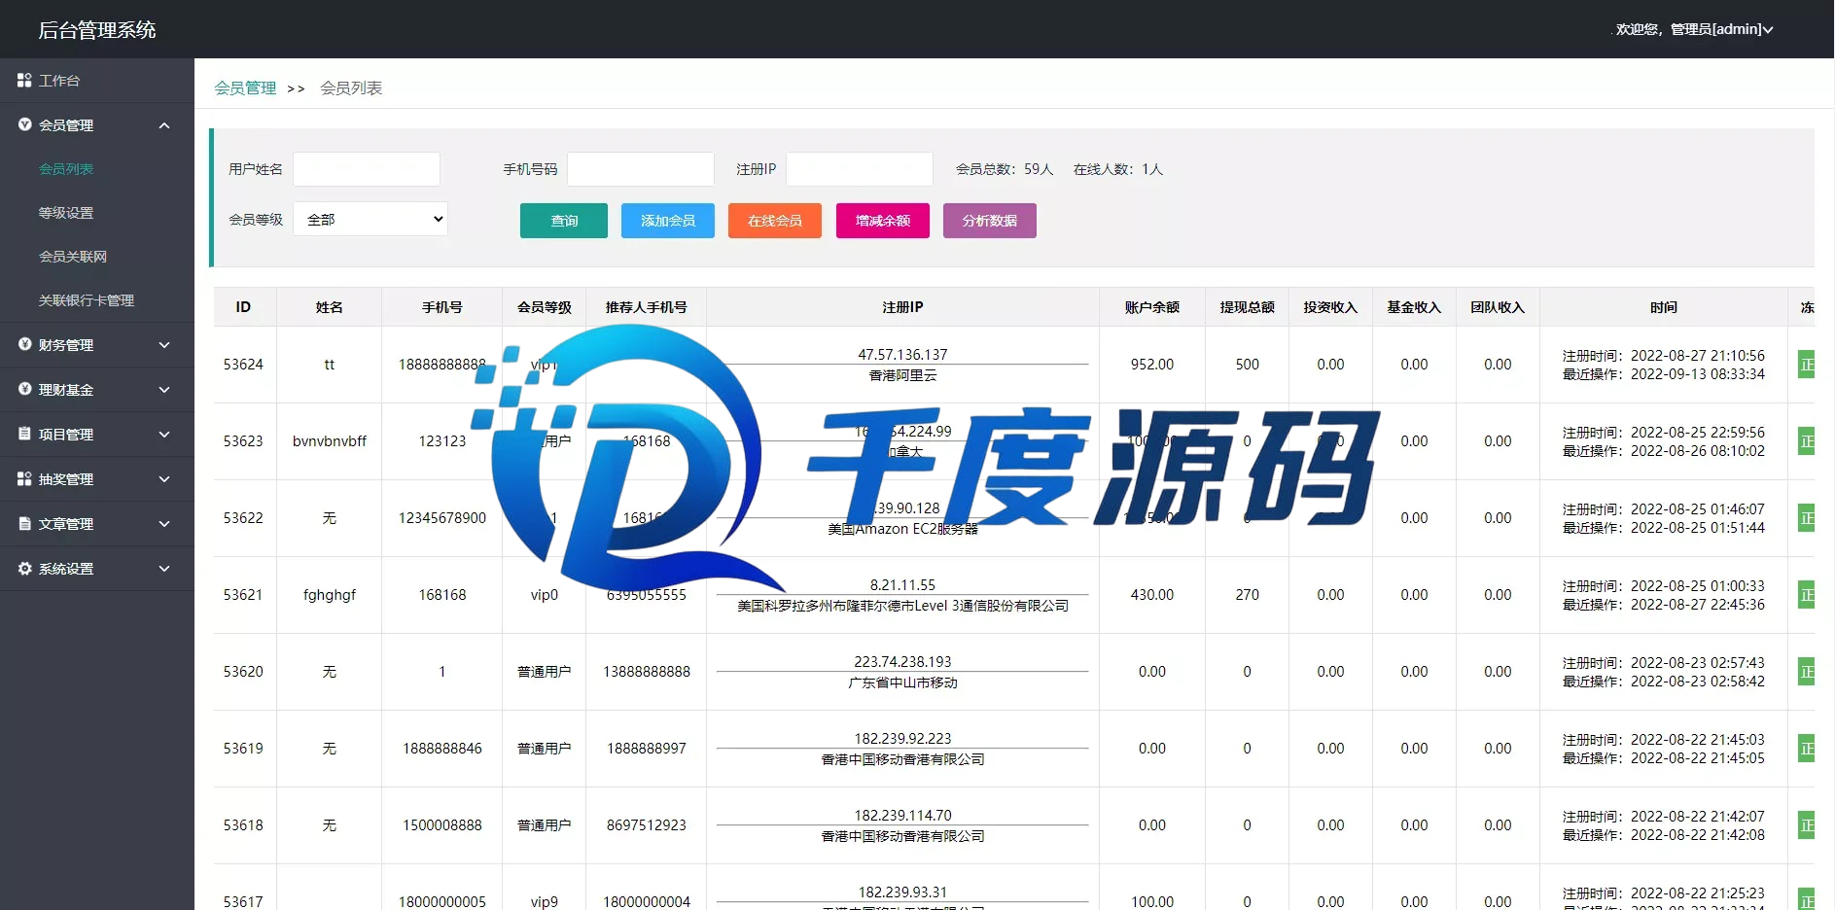Click green status button in row 53620
This screenshot has width=1835, height=910.
coord(1807,672)
